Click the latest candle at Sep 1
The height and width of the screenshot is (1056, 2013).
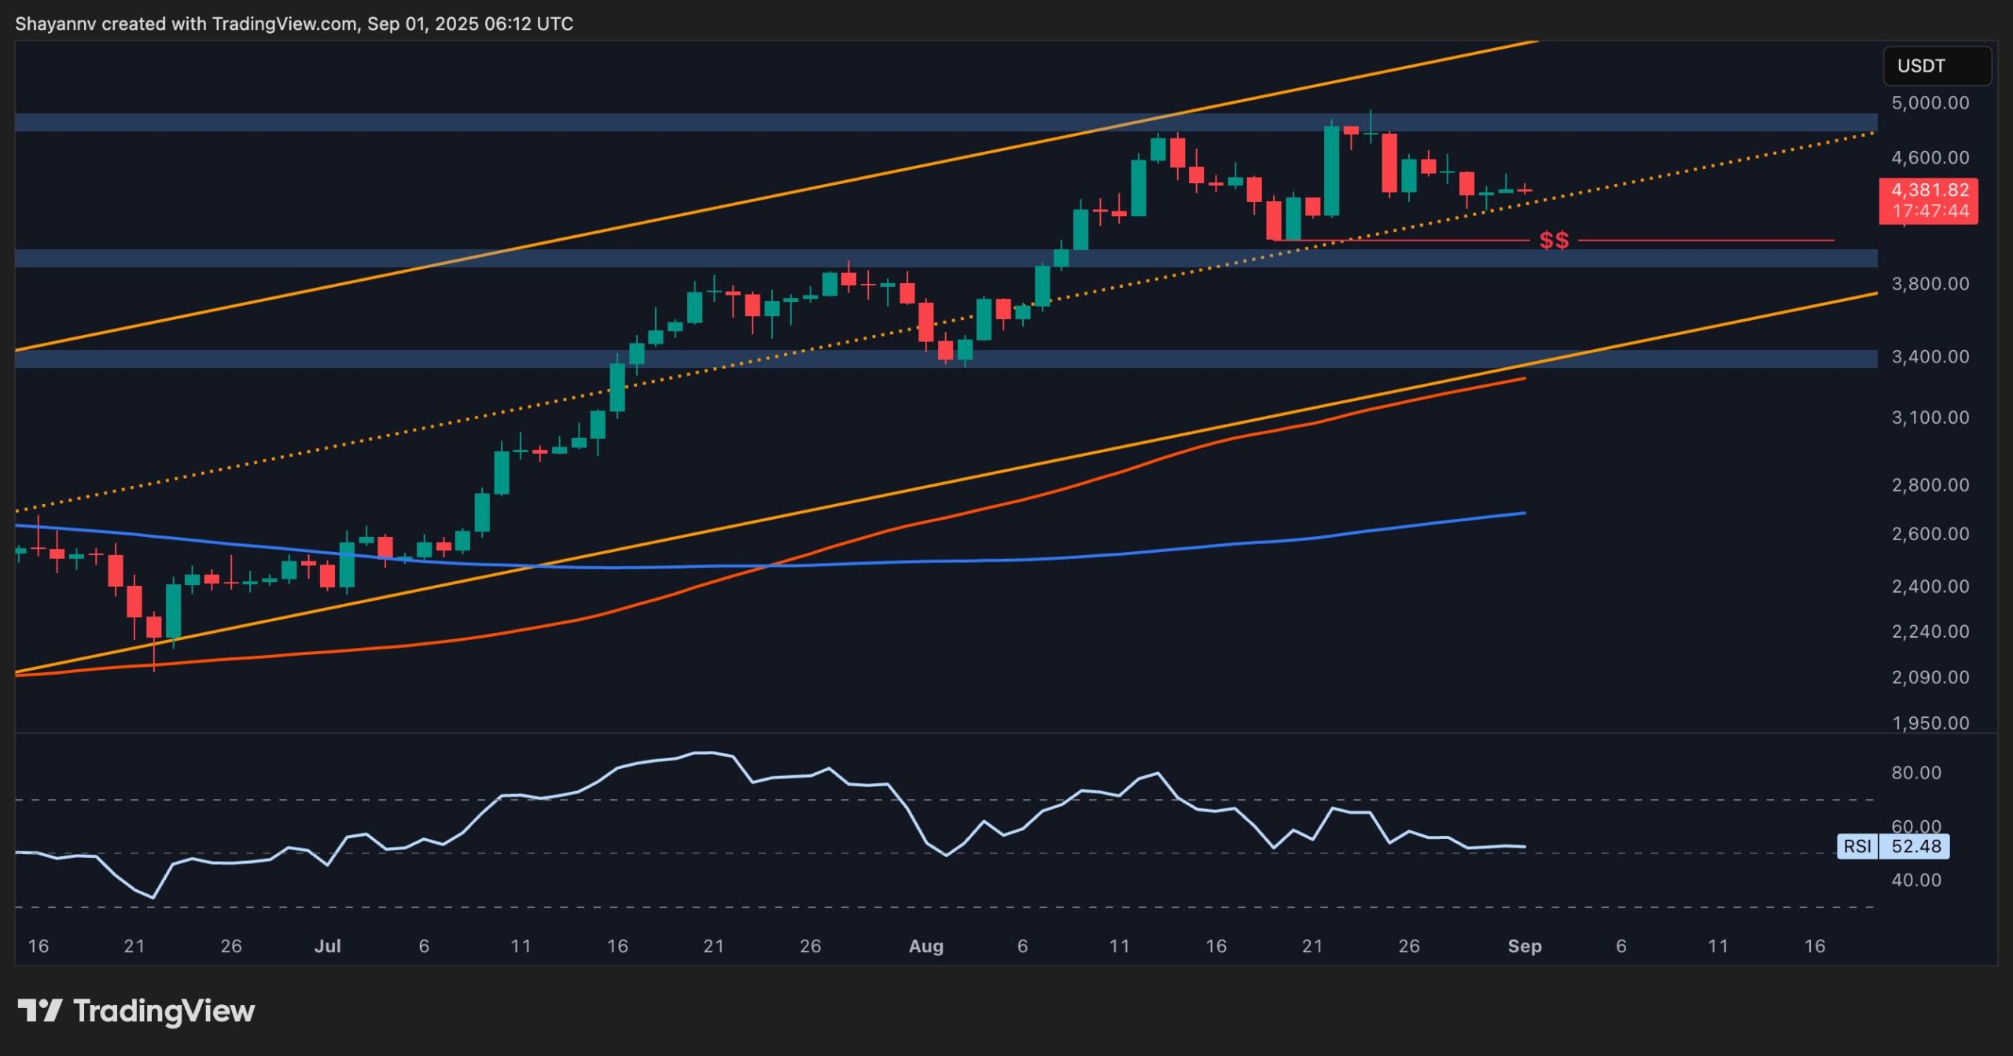click(x=1525, y=190)
